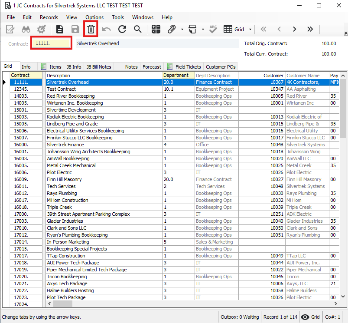Viewport: 348px width, 323px height.
Task: Click the vertical scrollbar up arrow
Action: [x=343, y=76]
